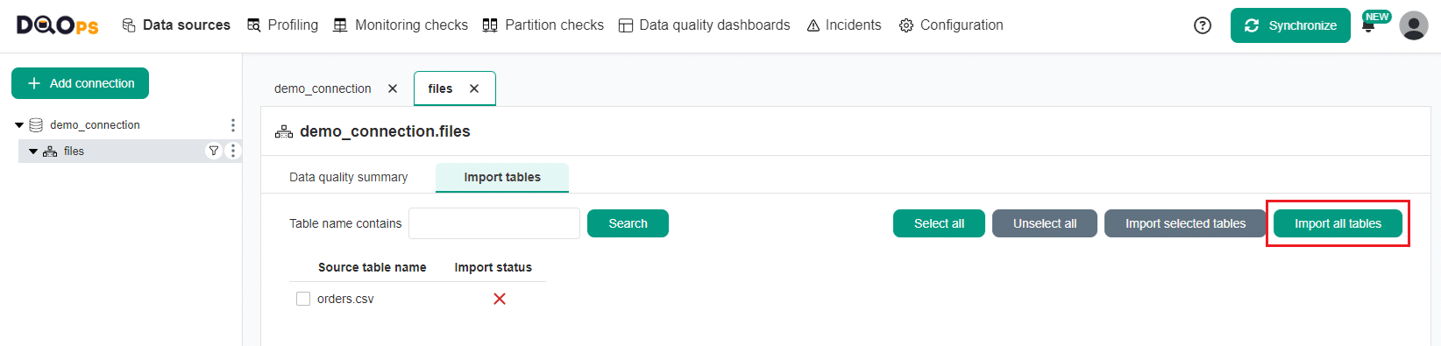This screenshot has height=346, width=1441.
Task: Select the Import tables tab
Action: [502, 177]
